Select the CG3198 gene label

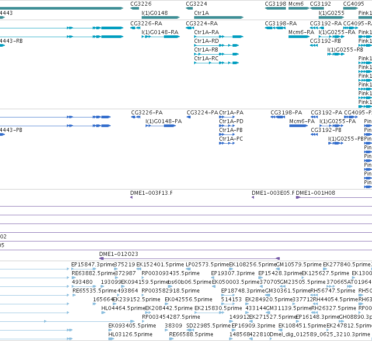276,4
